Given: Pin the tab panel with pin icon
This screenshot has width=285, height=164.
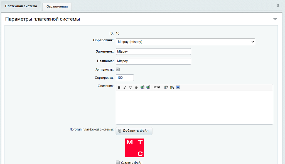Looking at the screenshot, I should pyautogui.click(x=278, y=6).
